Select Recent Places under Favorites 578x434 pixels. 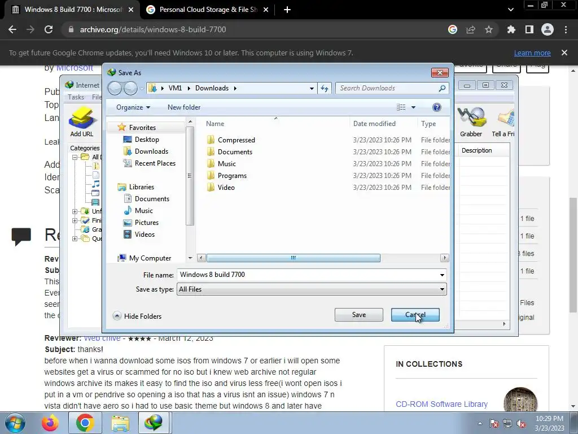155,163
